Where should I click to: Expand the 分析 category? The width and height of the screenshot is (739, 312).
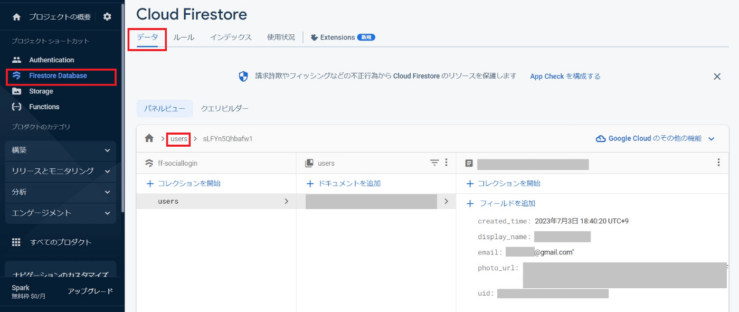tap(61, 192)
